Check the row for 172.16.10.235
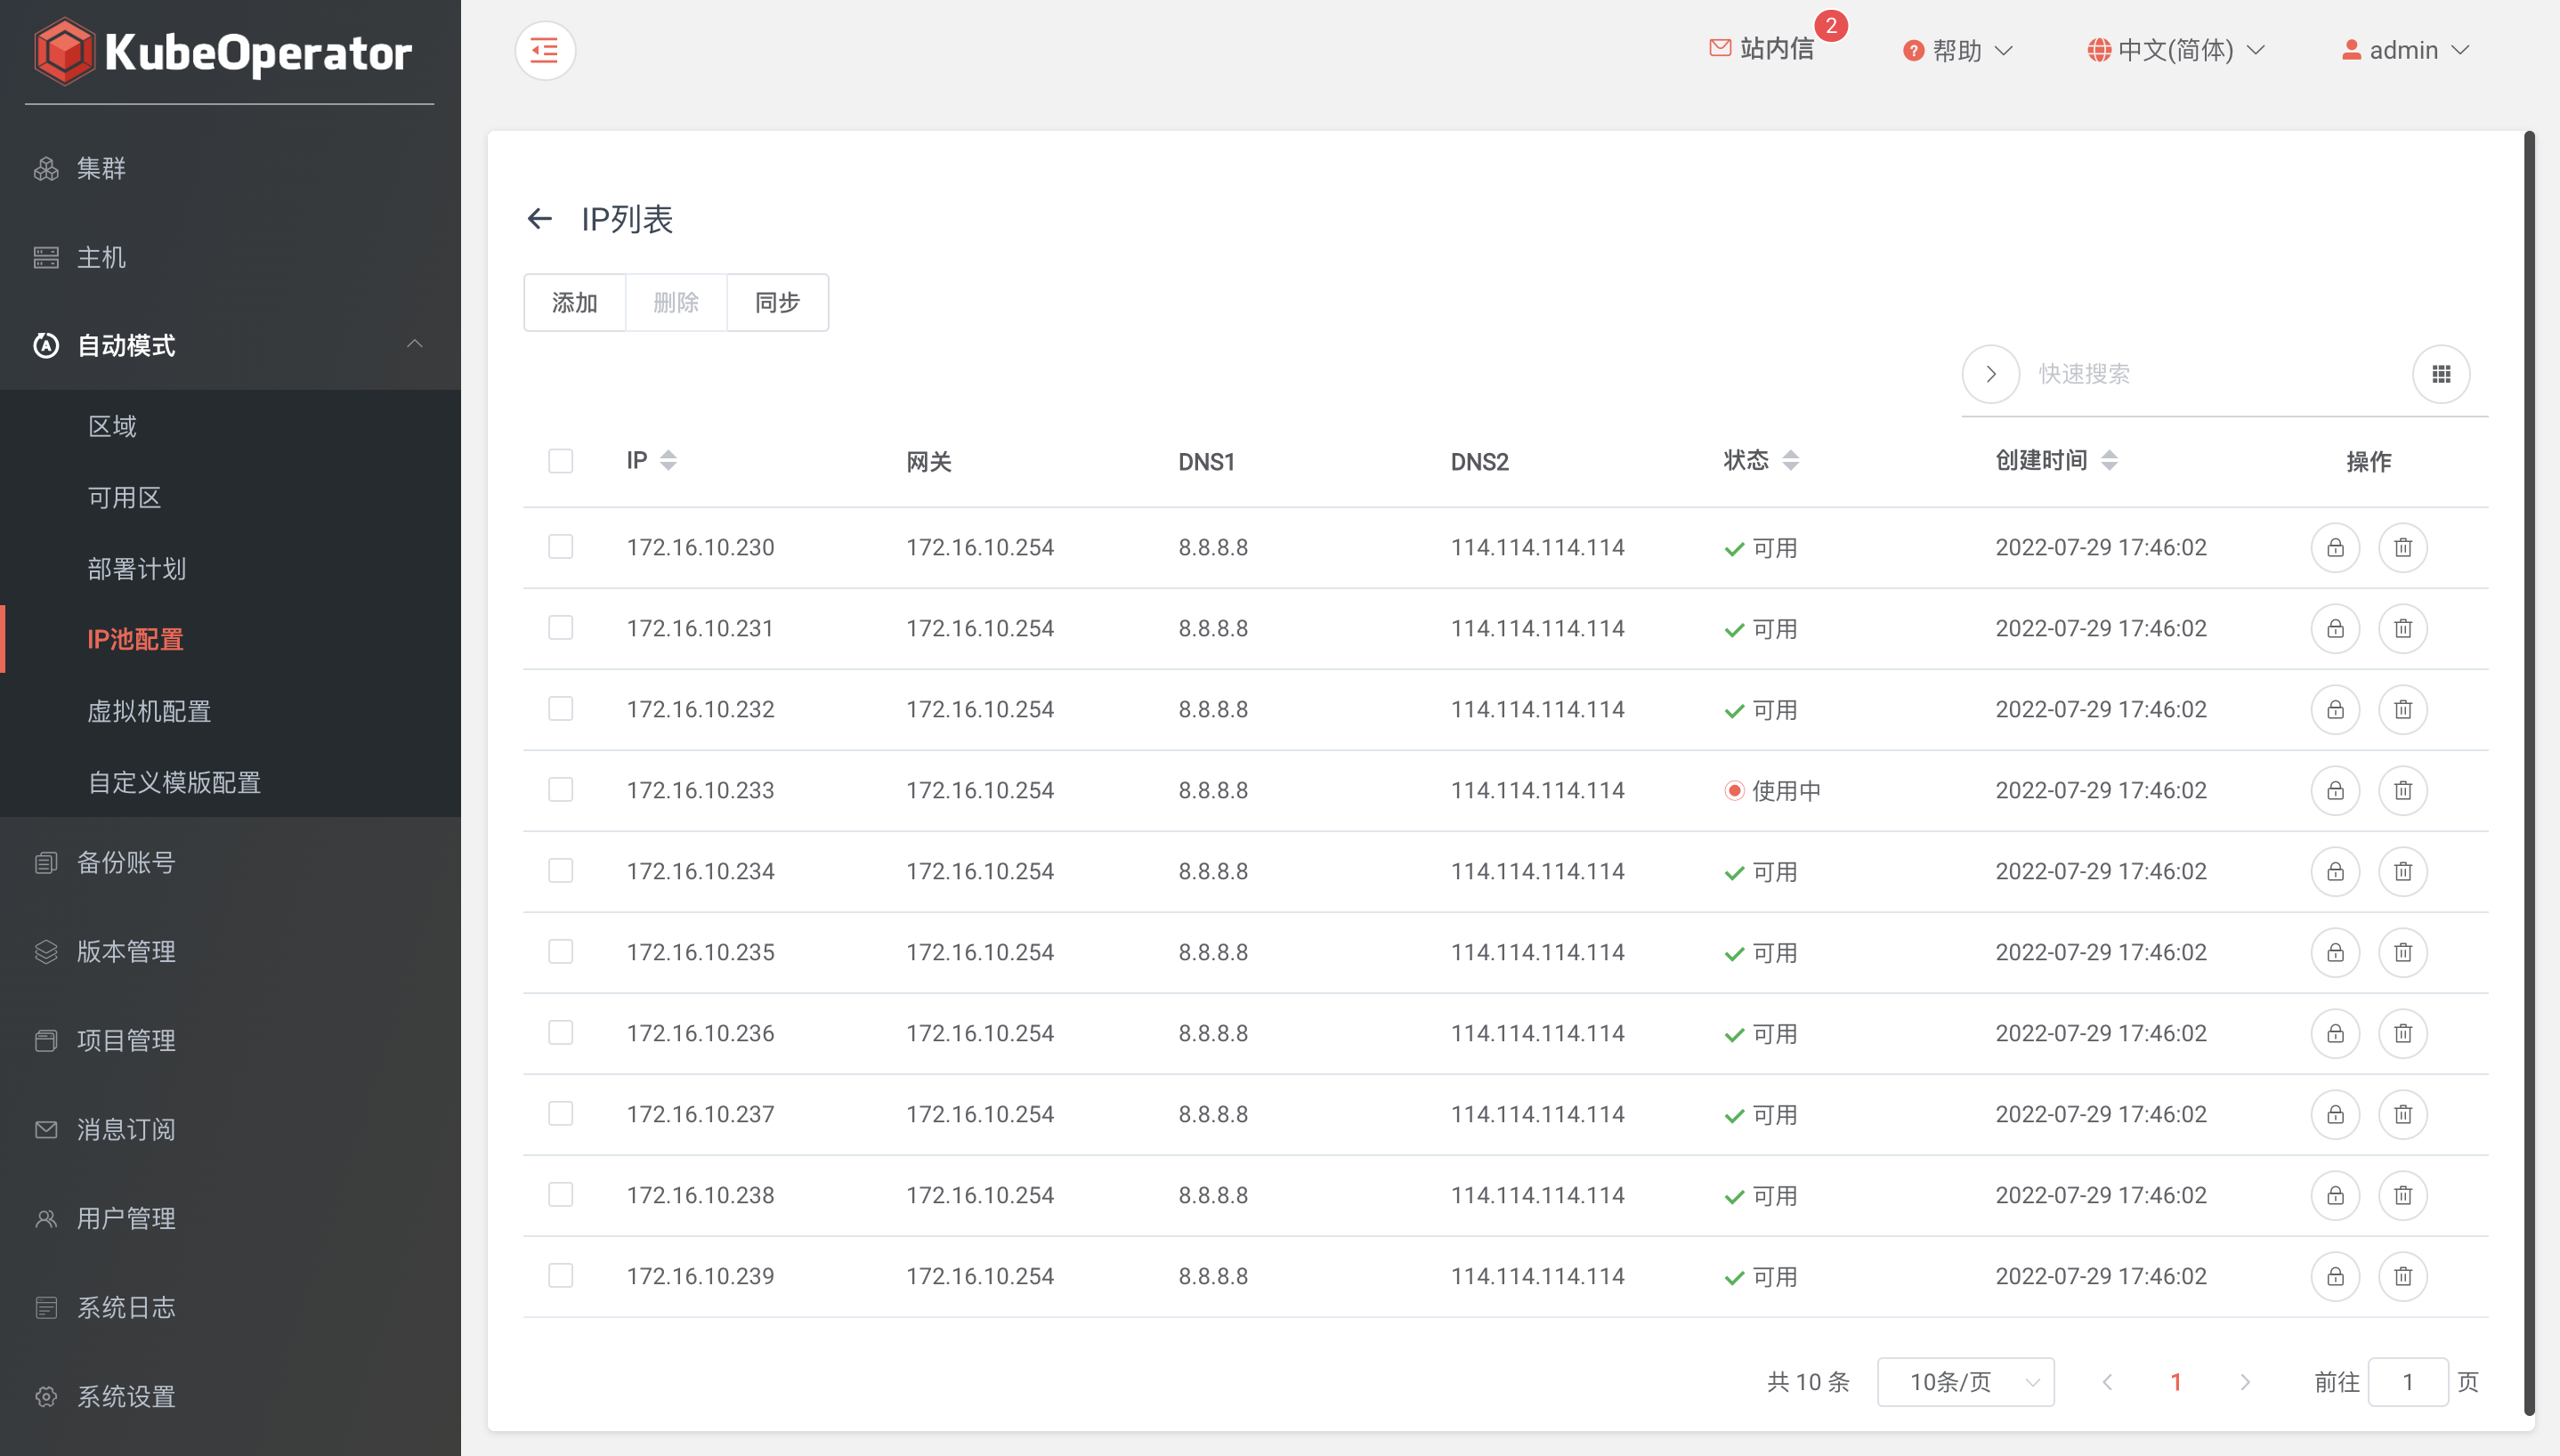This screenshot has width=2560, height=1456. point(560,952)
